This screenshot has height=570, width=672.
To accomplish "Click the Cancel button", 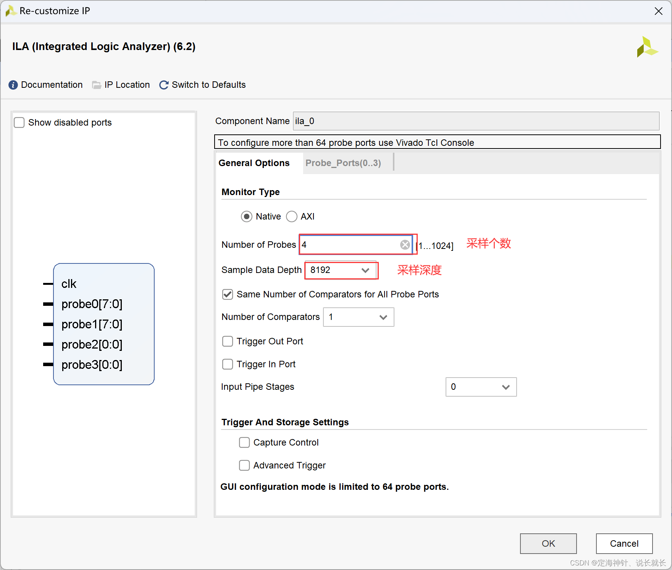I will (x=624, y=544).
